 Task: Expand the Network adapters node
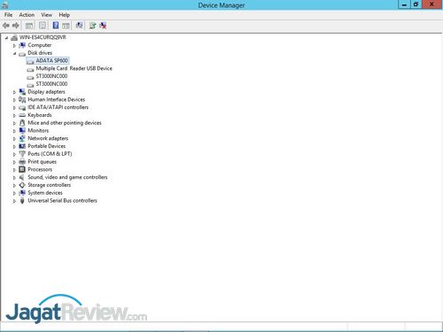pyautogui.click(x=14, y=139)
